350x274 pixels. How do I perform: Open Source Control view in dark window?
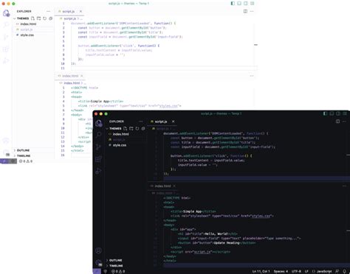coord(98,147)
